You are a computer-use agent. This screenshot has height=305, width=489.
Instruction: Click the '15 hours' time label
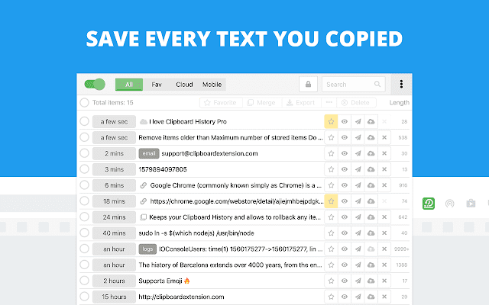(x=114, y=297)
